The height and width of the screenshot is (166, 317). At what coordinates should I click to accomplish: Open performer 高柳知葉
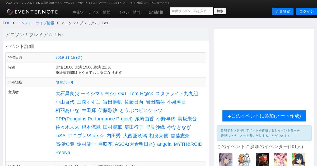65,144
